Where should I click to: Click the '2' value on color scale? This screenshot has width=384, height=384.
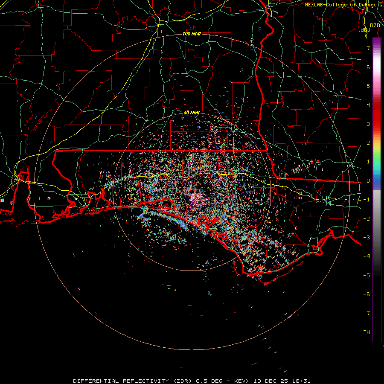(368, 143)
